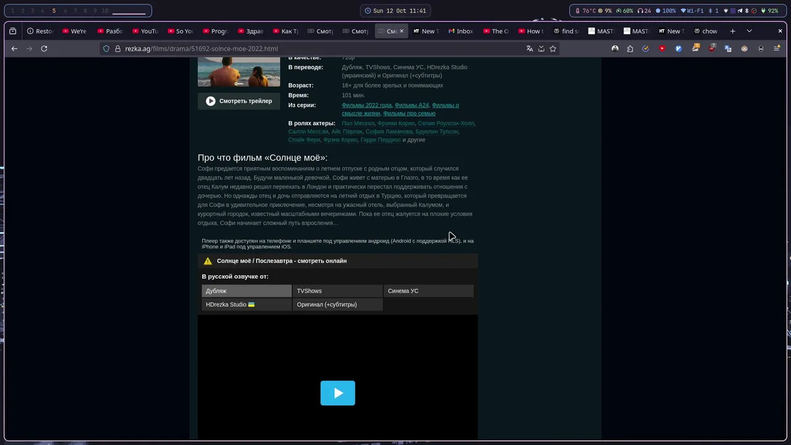The image size is (791, 445).
Task: Switch to the 'So You' YouTube tab
Action: point(180,31)
